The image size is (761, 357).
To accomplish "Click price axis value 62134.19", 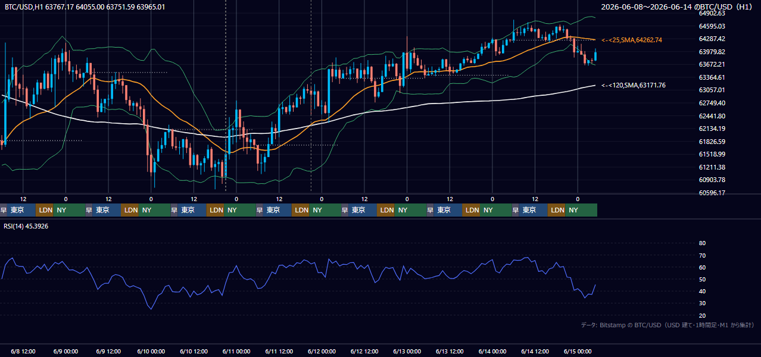I will pos(712,129).
